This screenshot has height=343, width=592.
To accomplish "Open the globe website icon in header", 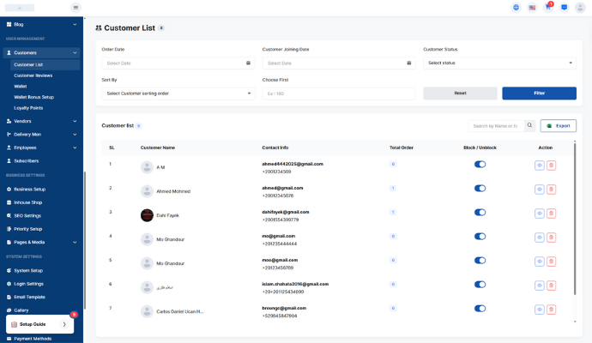I will 516,8.
